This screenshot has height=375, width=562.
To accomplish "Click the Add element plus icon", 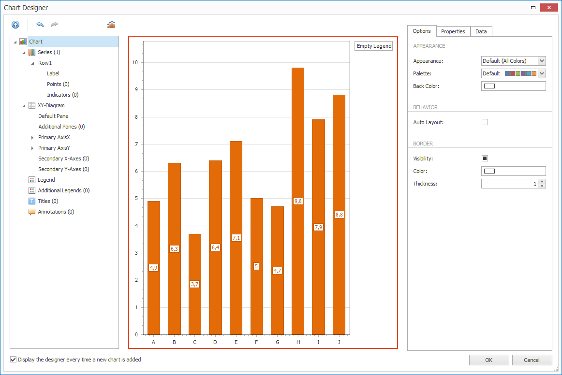I will click(x=15, y=25).
